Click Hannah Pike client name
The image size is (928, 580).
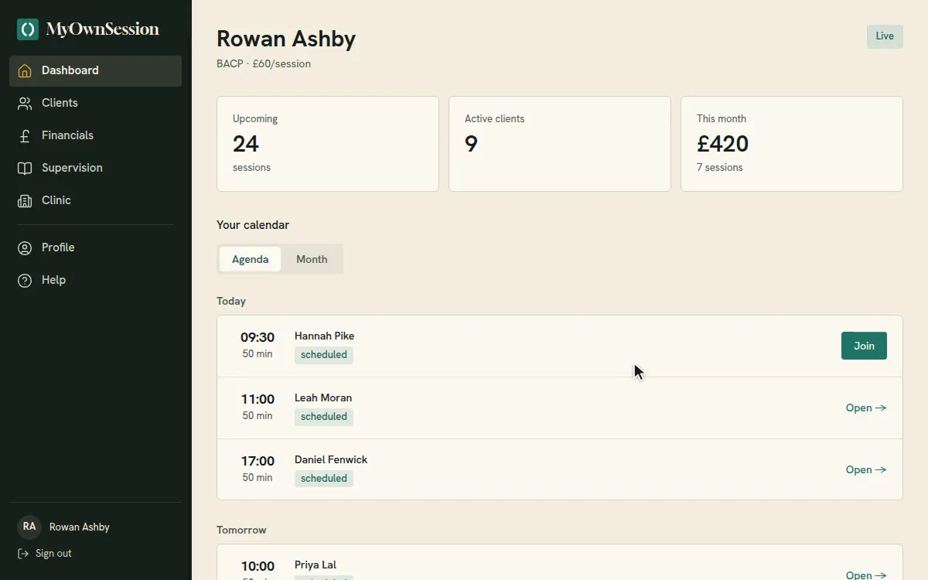pos(324,336)
